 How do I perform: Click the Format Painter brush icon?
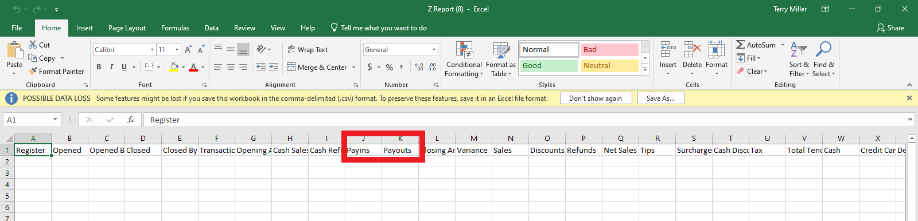tap(33, 71)
